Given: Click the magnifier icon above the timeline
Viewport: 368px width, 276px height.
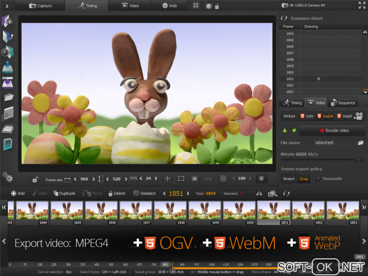Looking at the screenshot, I should point(272,193).
